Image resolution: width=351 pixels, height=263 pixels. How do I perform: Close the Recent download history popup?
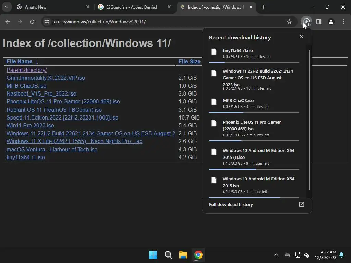(302, 37)
